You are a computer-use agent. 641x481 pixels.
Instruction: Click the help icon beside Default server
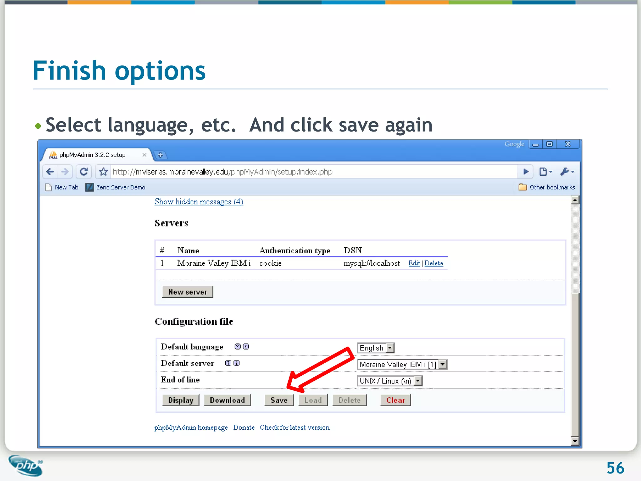click(228, 363)
